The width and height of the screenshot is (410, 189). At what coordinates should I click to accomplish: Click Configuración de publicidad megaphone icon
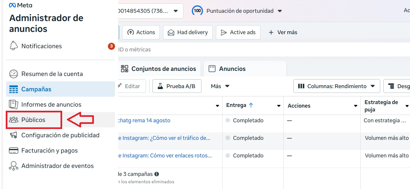point(13,135)
